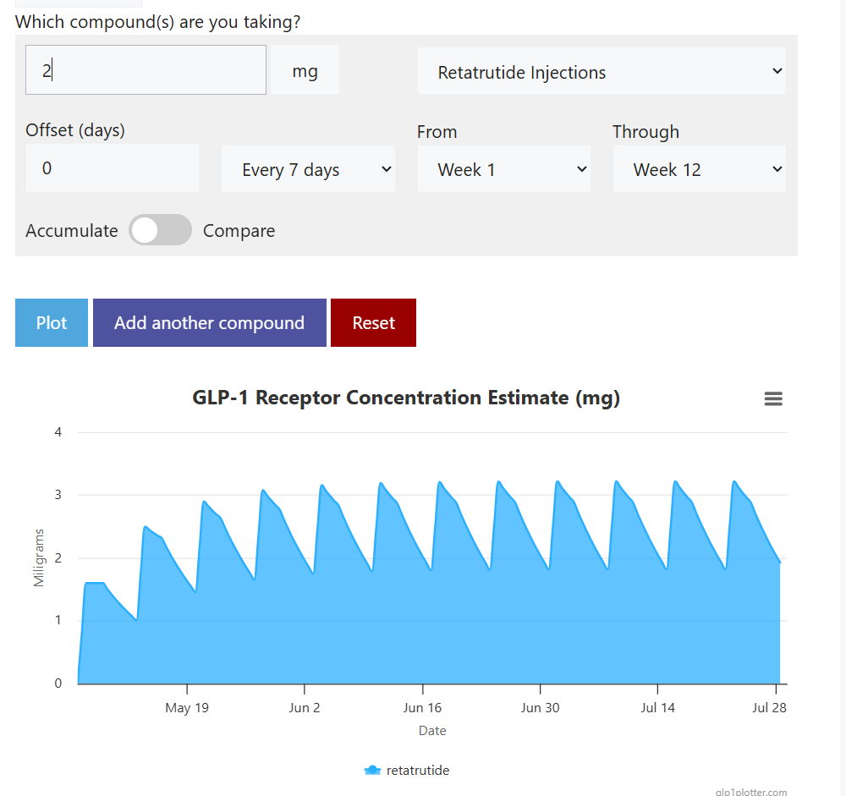Click the Miligrams y-axis title

[38, 558]
